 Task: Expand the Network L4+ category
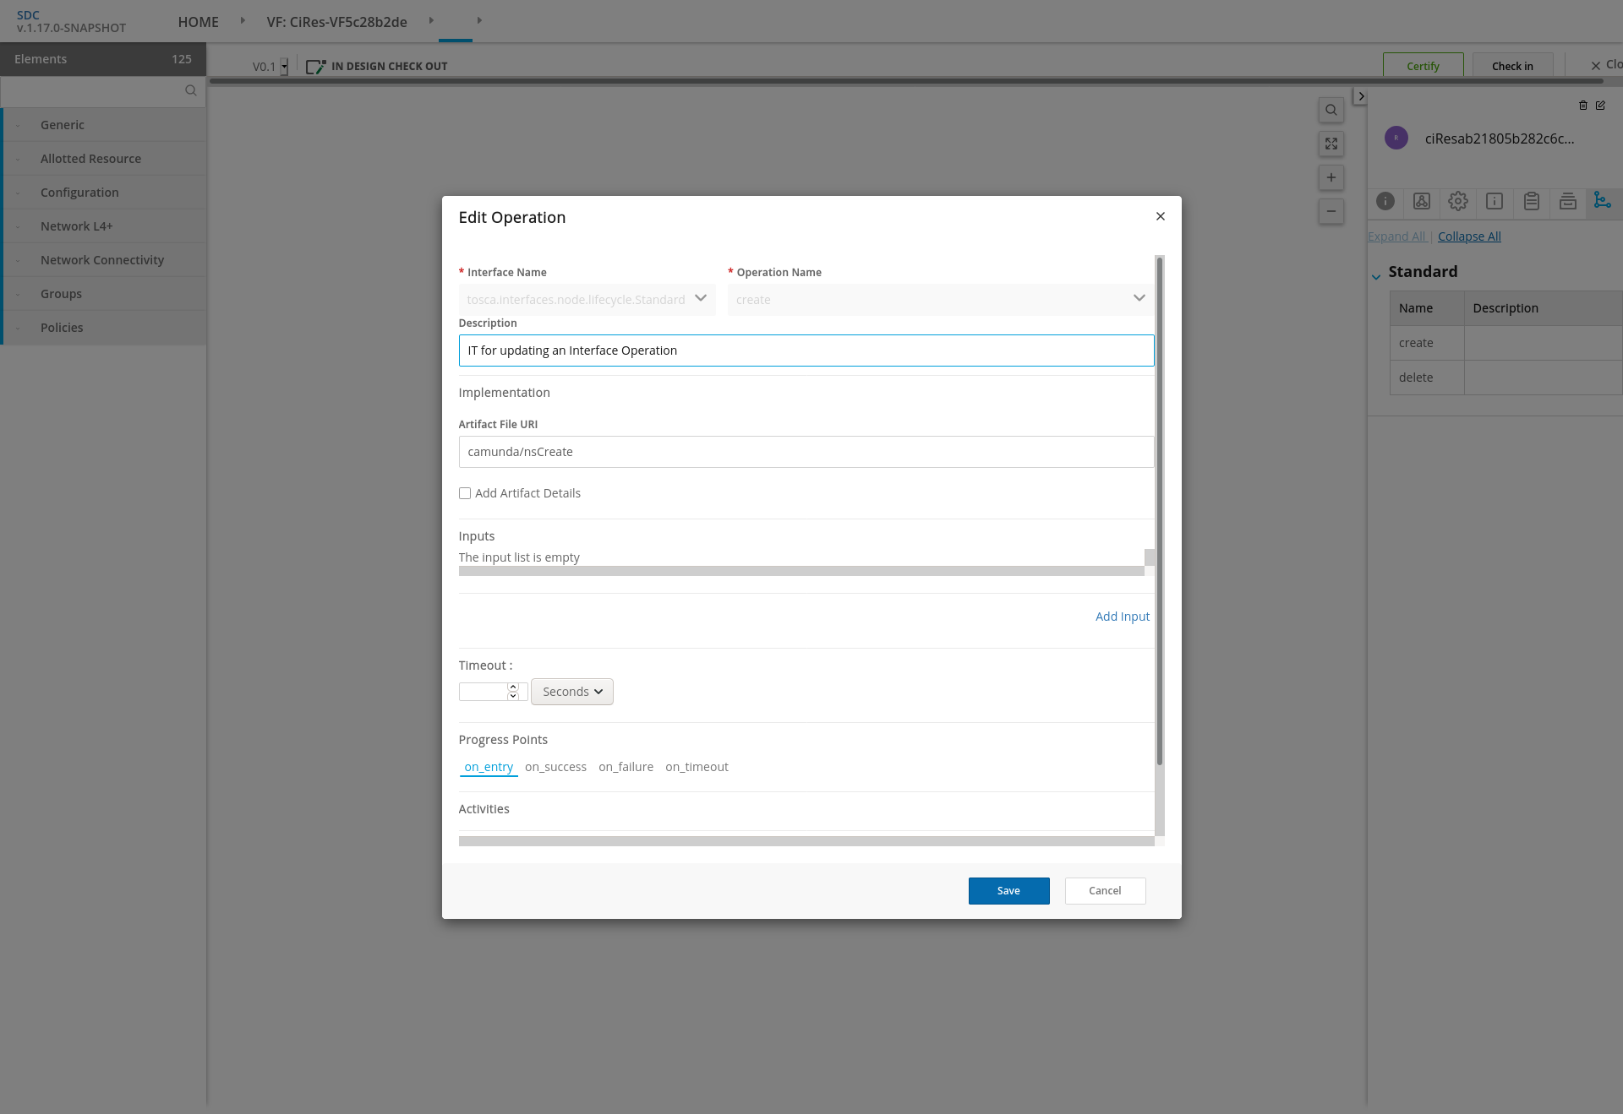pyautogui.click(x=103, y=226)
